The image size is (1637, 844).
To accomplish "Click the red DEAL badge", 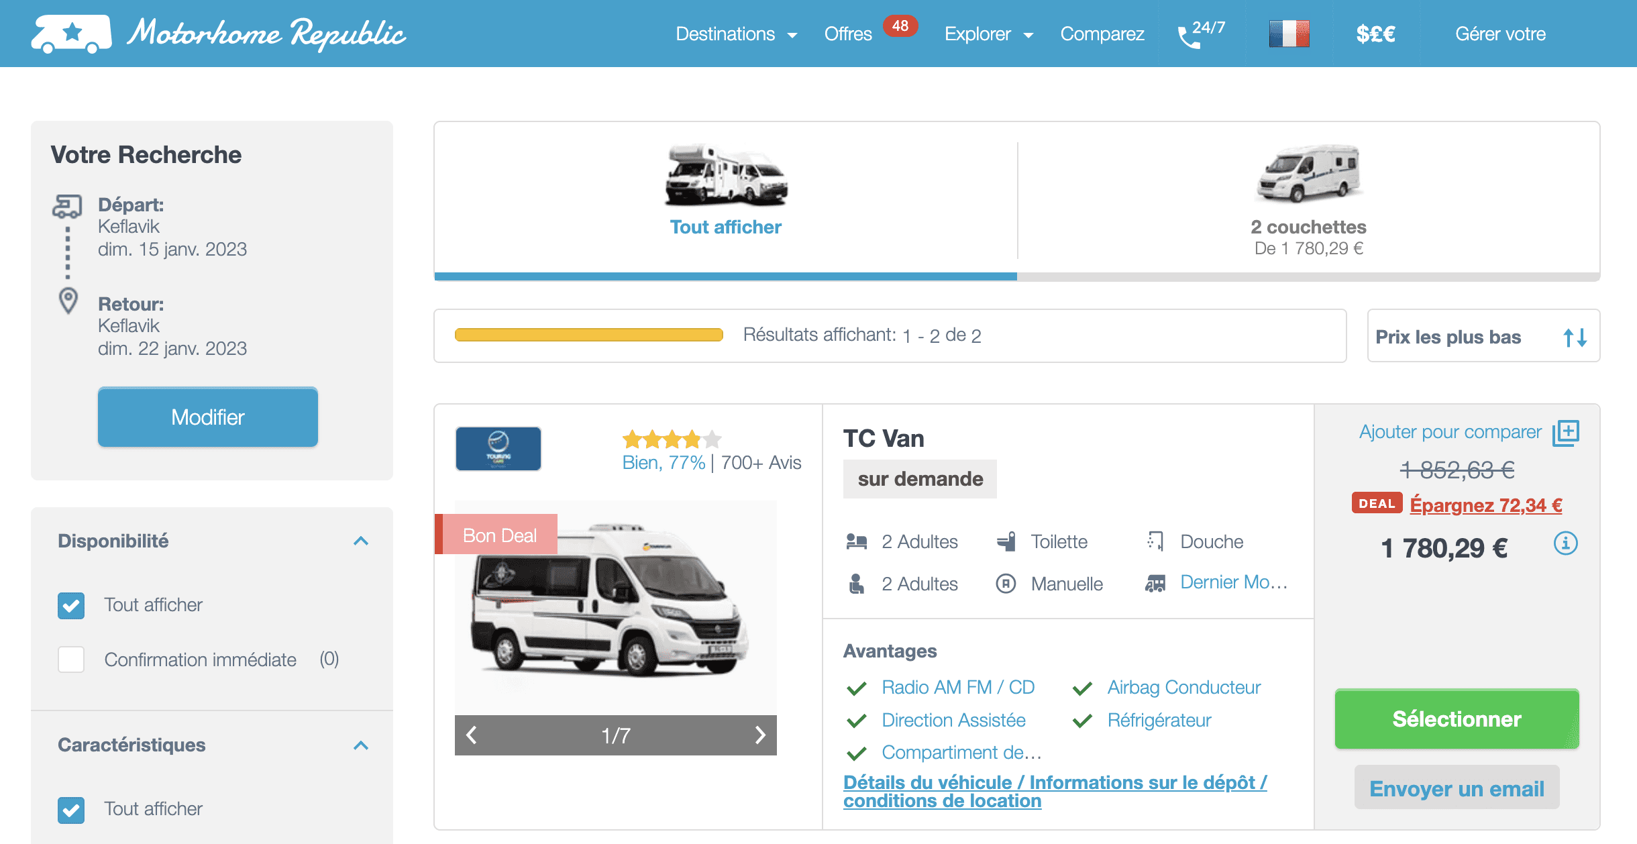I will (1377, 503).
